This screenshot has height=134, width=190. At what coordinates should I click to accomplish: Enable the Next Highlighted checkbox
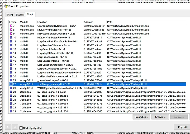pyautogui.click(x=21, y=128)
